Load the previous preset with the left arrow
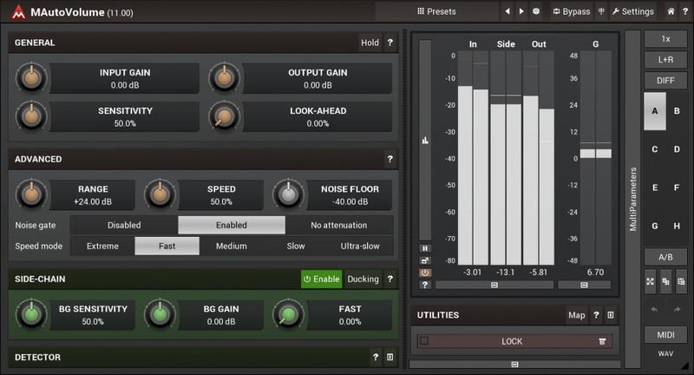 click(507, 12)
